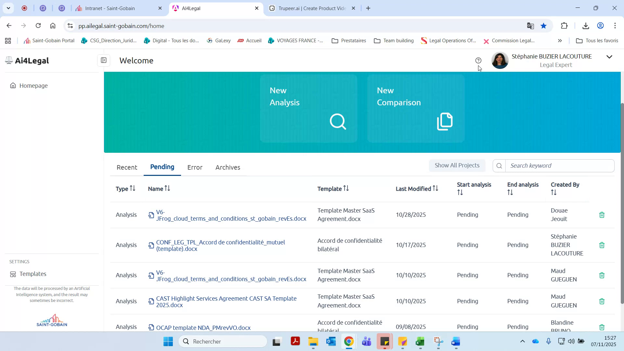Viewport: 624px width, 351px height.
Task: Toggle sorting on the Name column
Action: [x=167, y=188]
